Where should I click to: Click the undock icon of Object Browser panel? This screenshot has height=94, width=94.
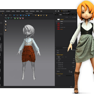76,13
